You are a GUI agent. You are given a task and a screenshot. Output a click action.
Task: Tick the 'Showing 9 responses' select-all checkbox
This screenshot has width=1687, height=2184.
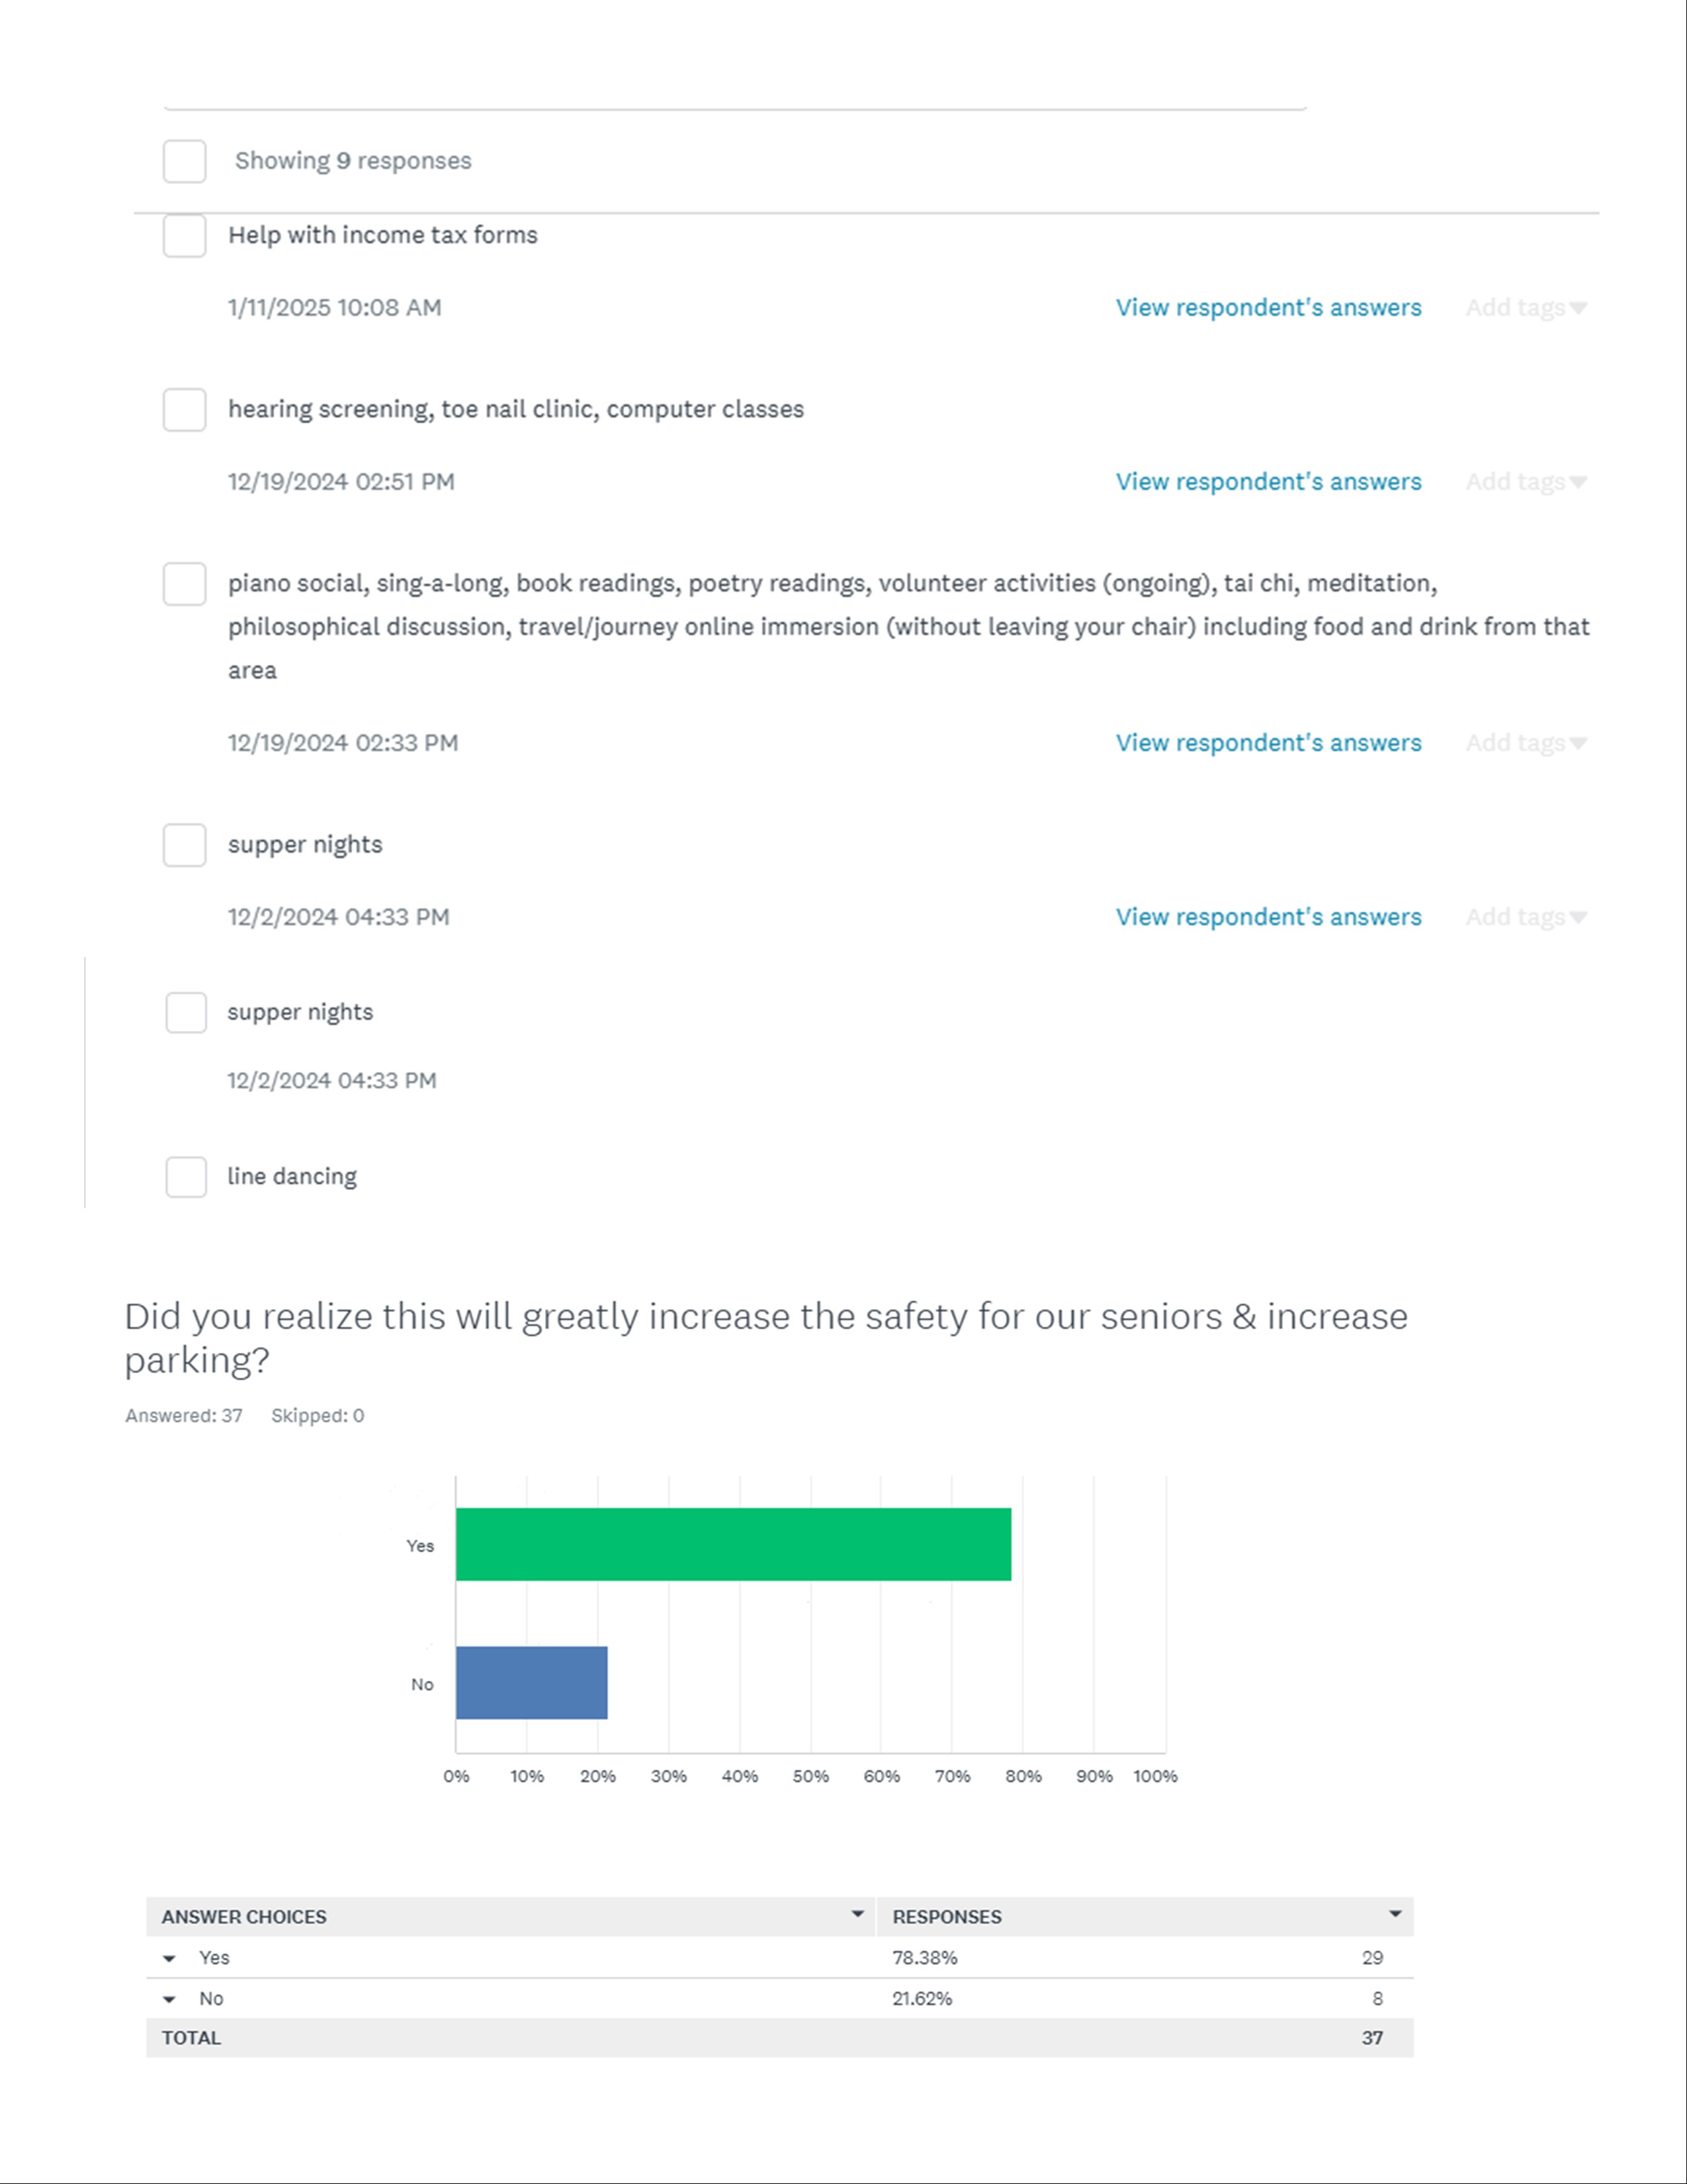pos(185,161)
